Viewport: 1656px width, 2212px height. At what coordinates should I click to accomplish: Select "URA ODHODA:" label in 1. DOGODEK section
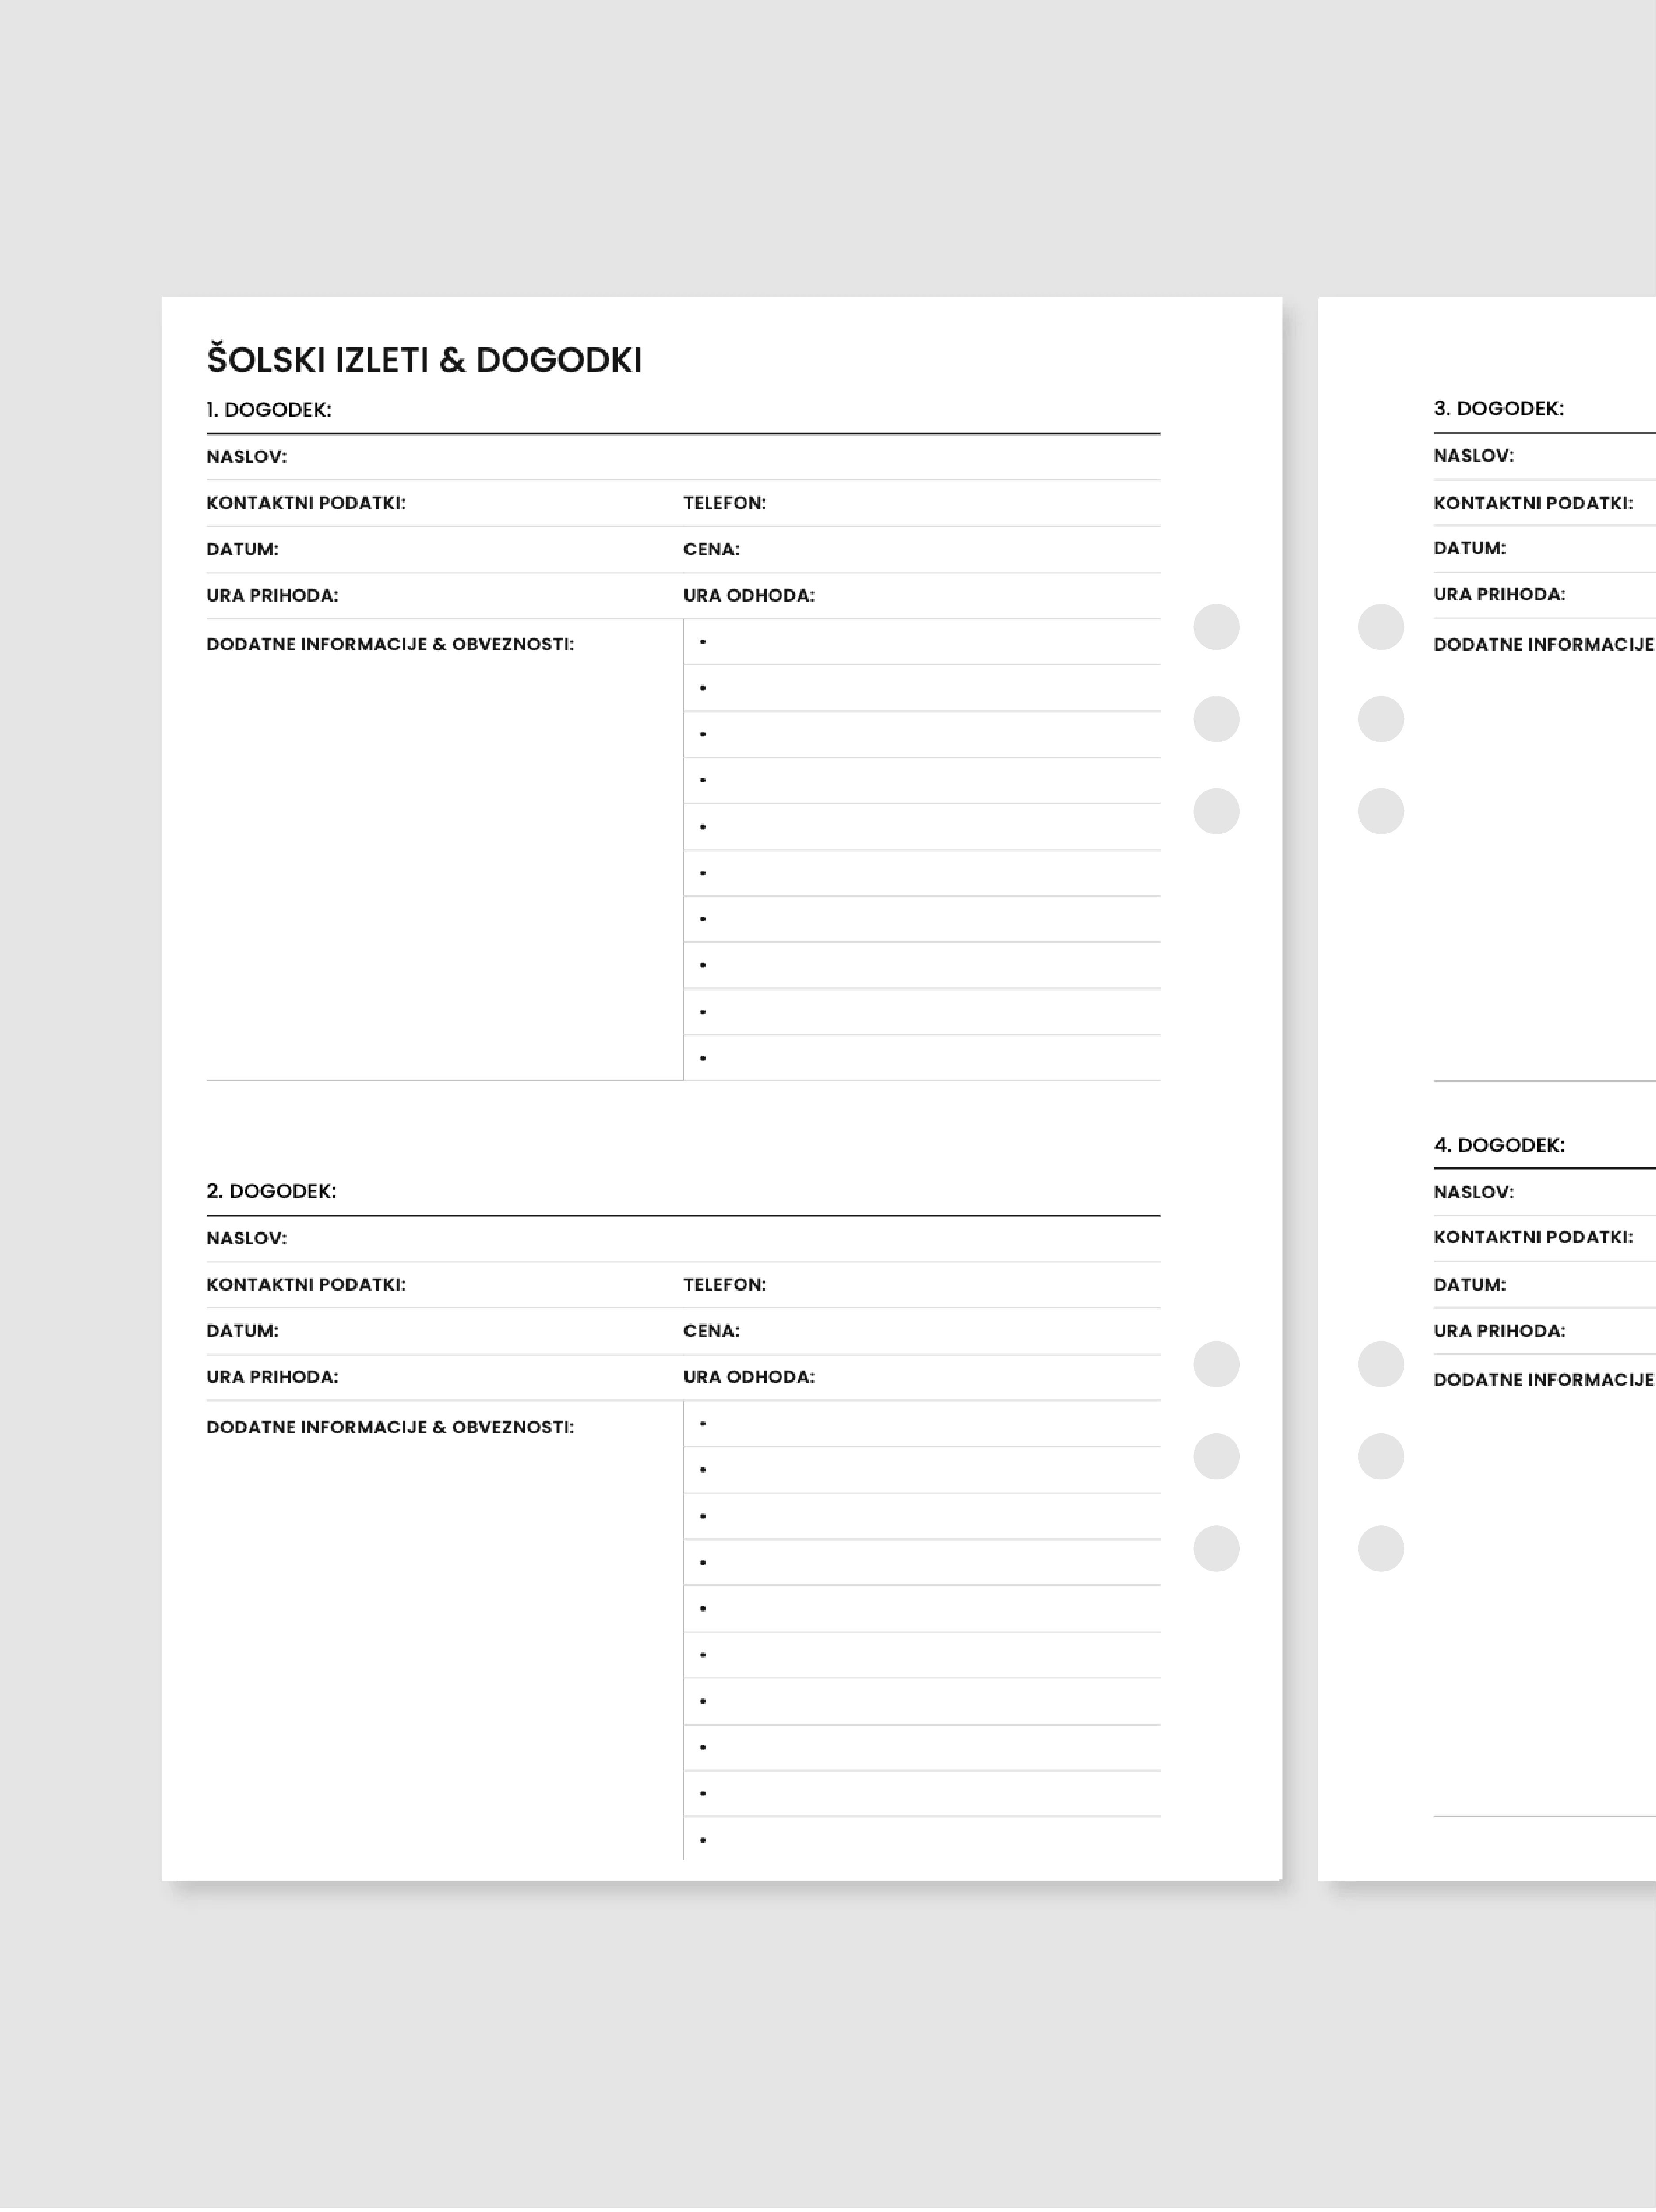[749, 596]
